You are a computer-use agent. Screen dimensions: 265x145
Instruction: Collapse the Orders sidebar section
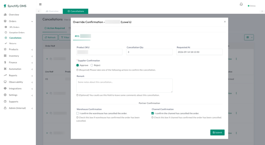[x=32, y=21]
